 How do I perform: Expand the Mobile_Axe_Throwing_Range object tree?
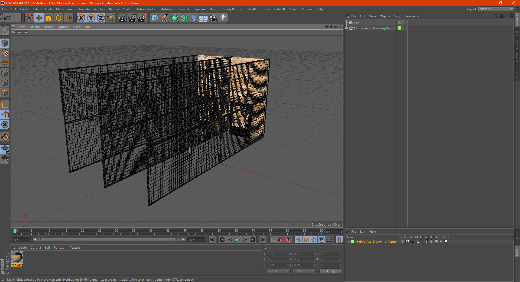pos(347,28)
